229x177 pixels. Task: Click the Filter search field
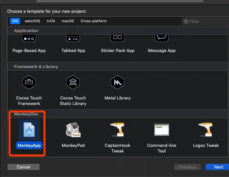click(205, 21)
